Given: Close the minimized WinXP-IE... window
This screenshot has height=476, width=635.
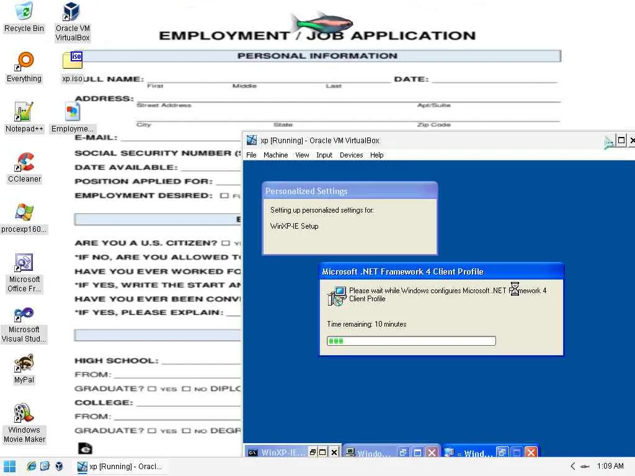Looking at the screenshot, I should point(334,452).
